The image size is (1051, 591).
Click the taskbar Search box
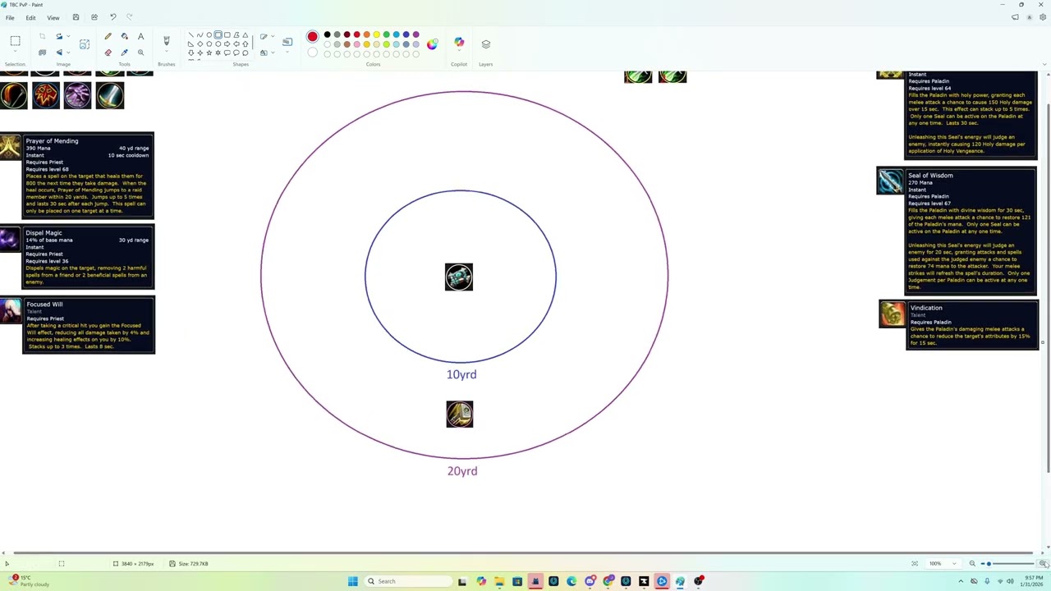point(408,581)
